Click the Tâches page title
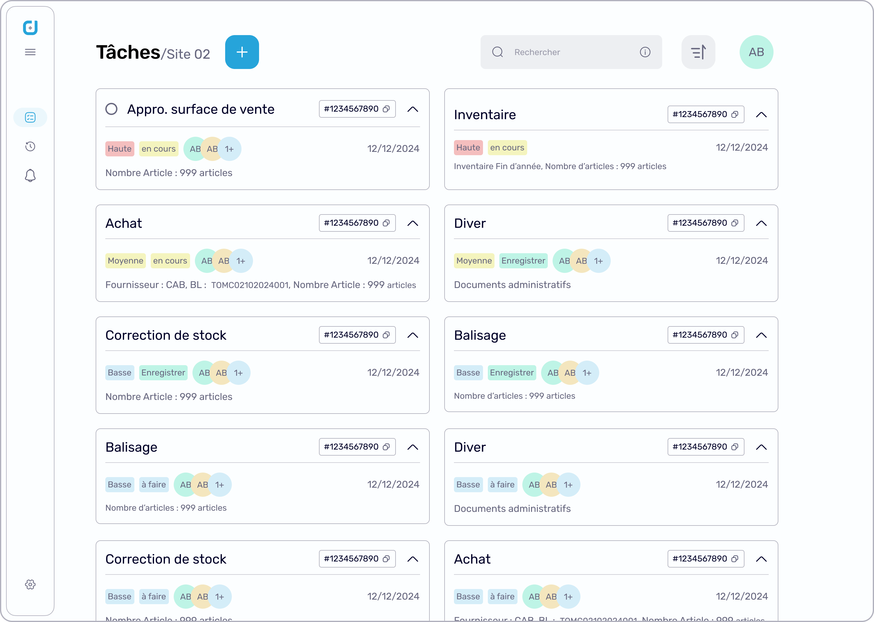The width and height of the screenshot is (874, 622). tap(128, 52)
